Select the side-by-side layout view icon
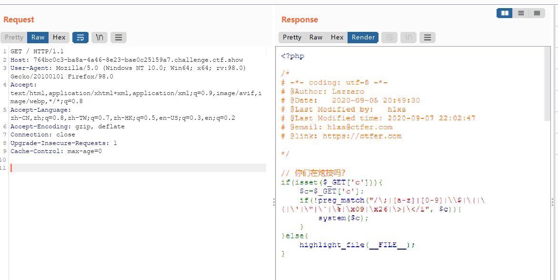 click(505, 13)
